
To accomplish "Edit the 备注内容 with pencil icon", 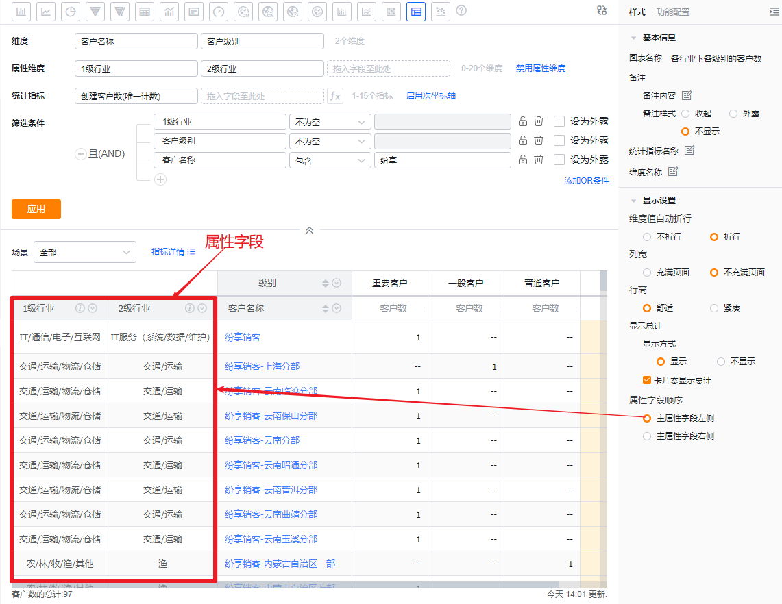I will (x=687, y=95).
